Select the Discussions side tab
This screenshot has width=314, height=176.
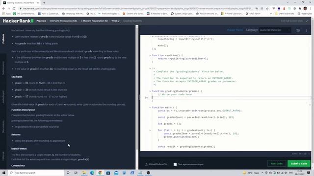tap(3, 127)
